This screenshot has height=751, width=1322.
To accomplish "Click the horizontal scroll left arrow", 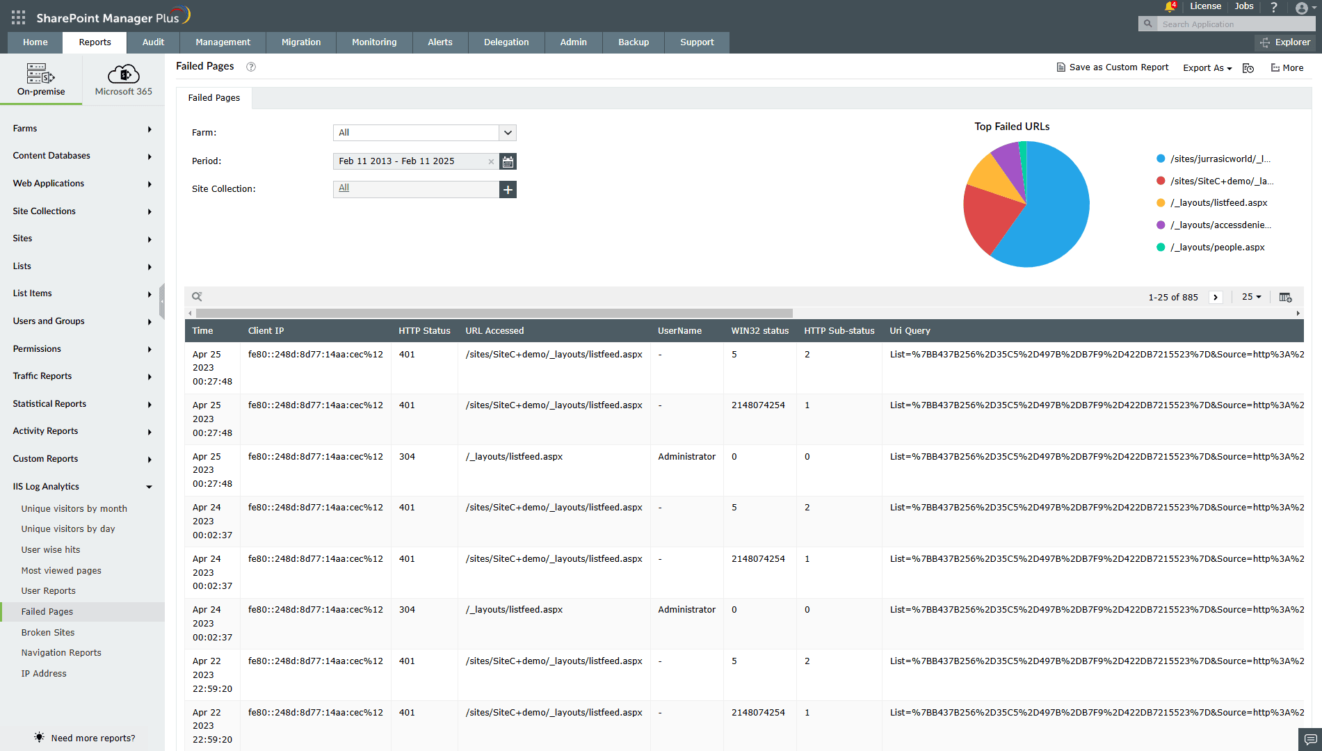I will click(x=190, y=313).
